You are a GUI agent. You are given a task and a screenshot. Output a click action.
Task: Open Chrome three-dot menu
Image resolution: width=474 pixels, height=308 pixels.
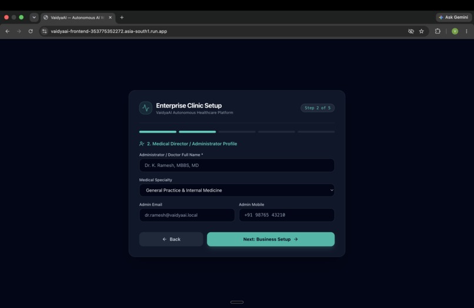point(466,31)
